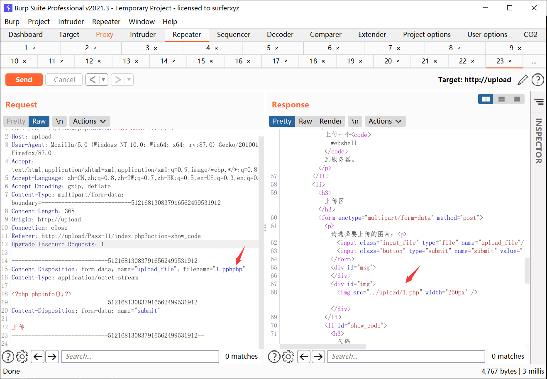547x379 pixels.
Task: Switch to the Extender tab
Action: (372, 34)
